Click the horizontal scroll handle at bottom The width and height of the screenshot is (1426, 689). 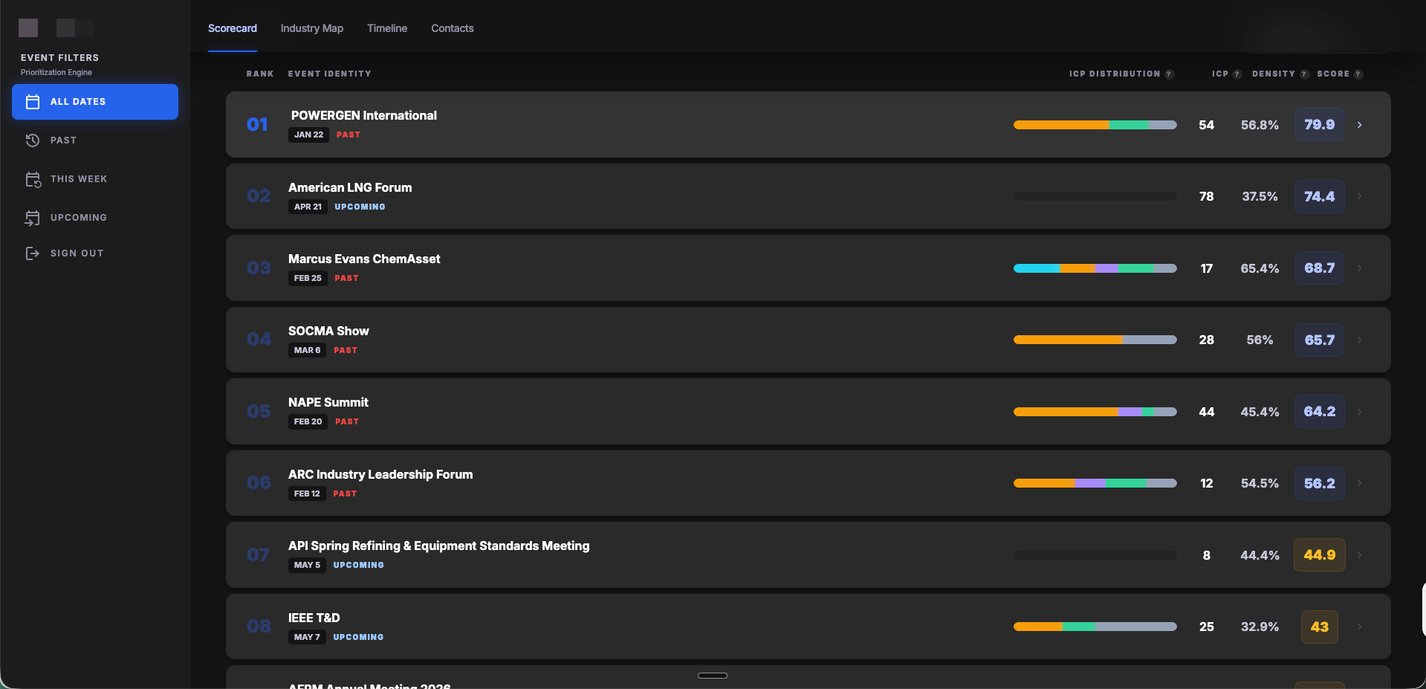coord(712,676)
